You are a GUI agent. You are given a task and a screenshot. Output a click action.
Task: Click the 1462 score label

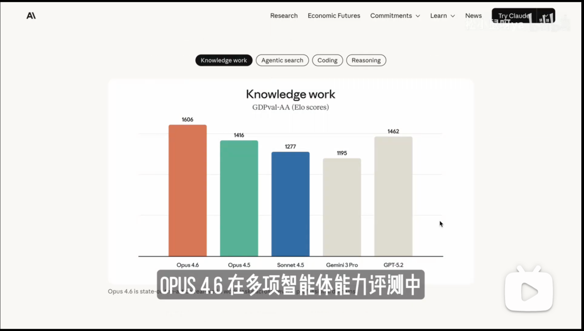[x=393, y=131]
